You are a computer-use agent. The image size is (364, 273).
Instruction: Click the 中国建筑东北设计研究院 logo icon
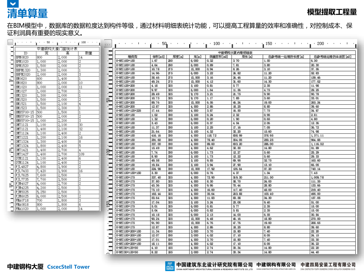coord(170,266)
